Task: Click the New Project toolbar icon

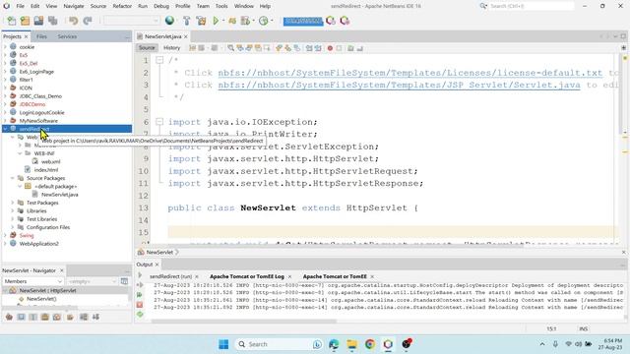Action: coord(25,21)
